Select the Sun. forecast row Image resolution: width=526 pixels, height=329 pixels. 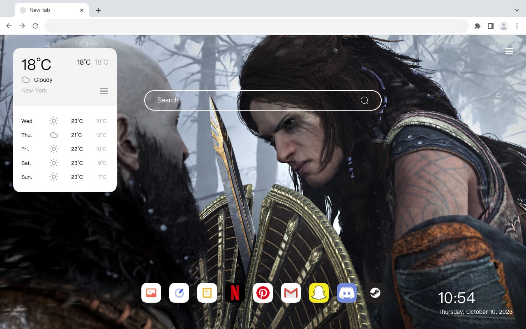click(x=65, y=177)
